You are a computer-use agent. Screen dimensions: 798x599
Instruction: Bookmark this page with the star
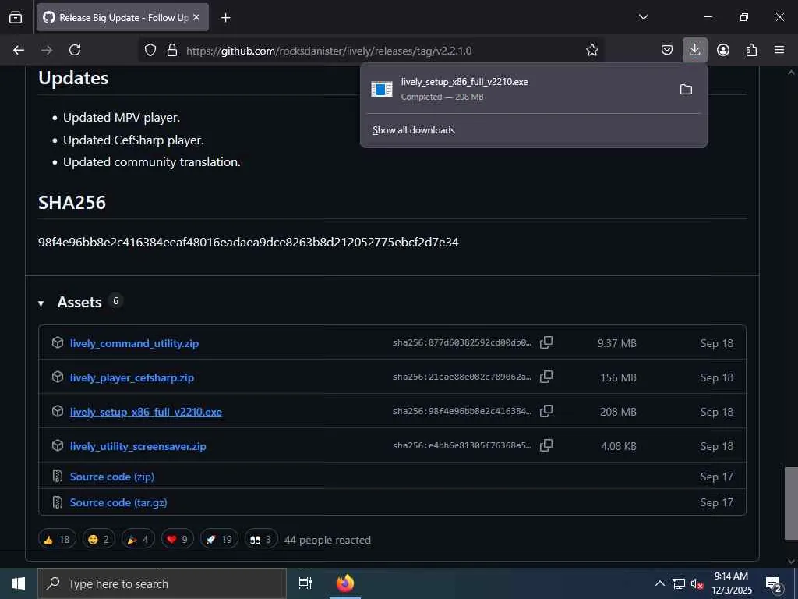click(591, 50)
